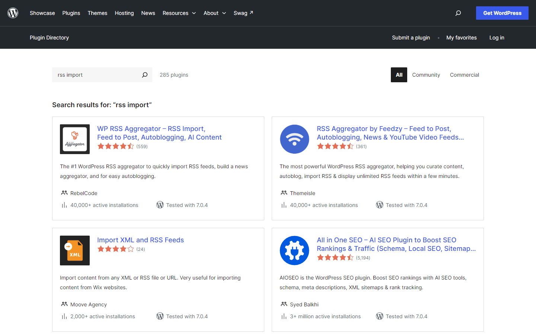Submit plugin search with magnifier button

pyautogui.click(x=145, y=75)
